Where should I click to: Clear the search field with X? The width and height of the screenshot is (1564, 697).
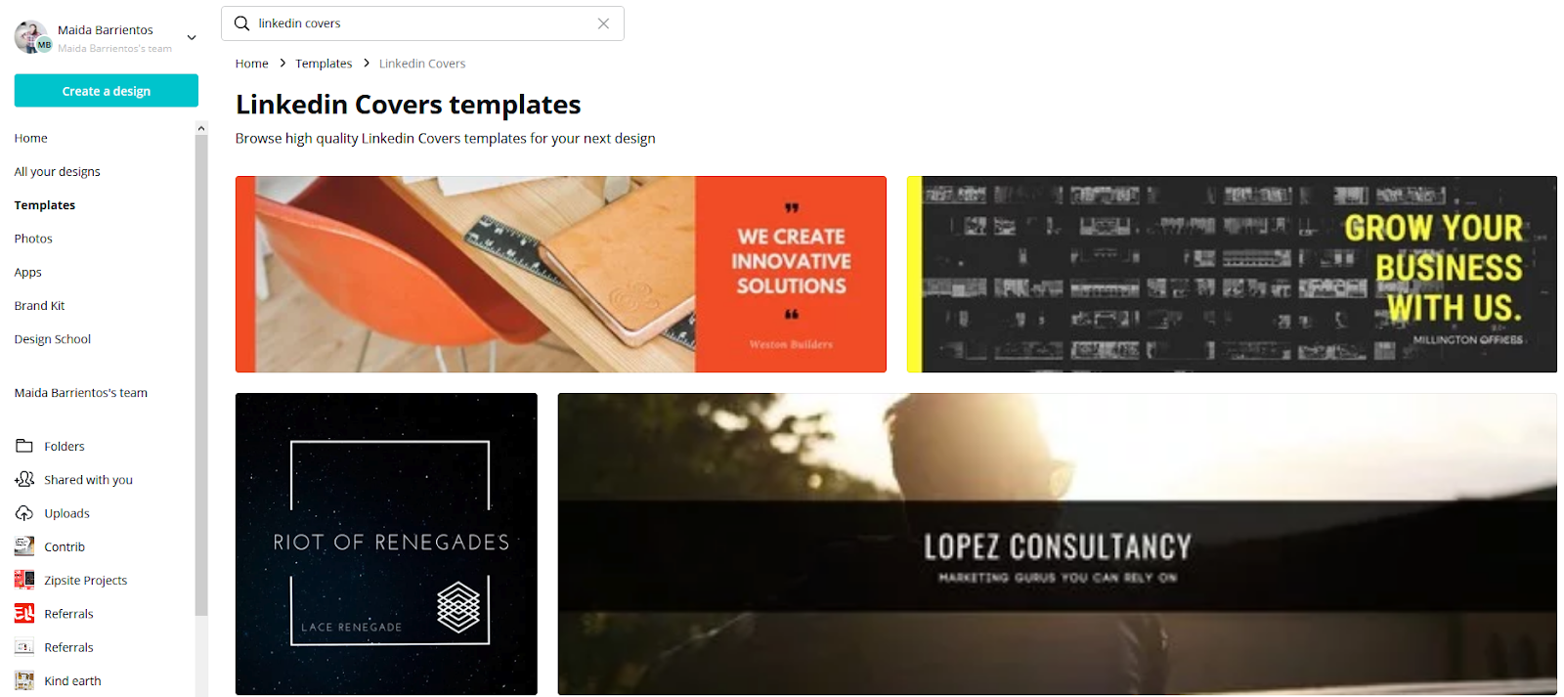point(603,23)
